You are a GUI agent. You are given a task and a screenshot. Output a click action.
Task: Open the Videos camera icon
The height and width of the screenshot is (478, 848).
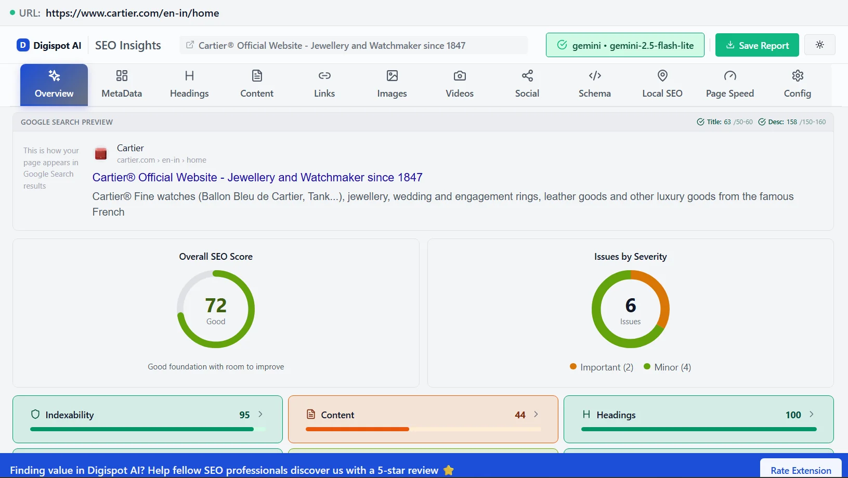pyautogui.click(x=459, y=76)
